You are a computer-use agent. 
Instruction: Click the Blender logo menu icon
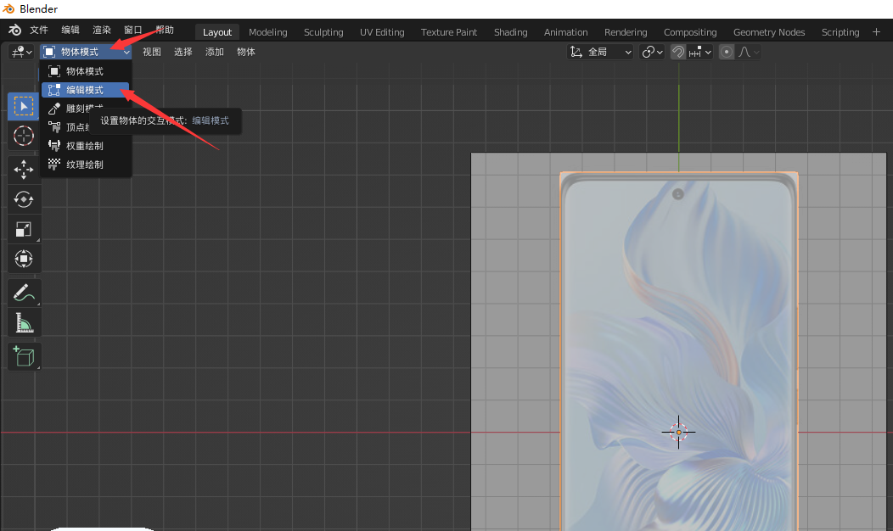pyautogui.click(x=14, y=31)
